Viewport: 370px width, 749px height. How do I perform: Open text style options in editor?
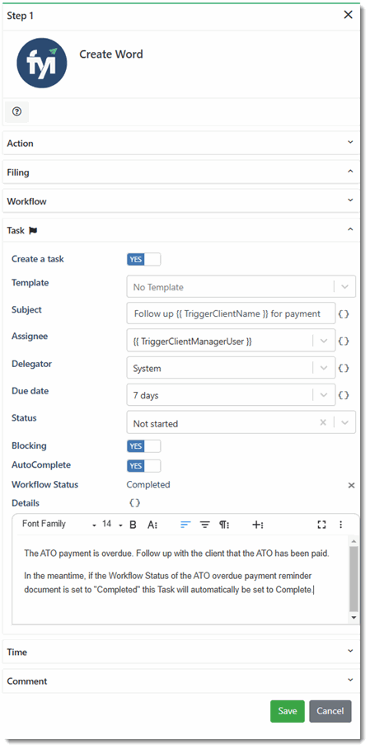[152, 525]
